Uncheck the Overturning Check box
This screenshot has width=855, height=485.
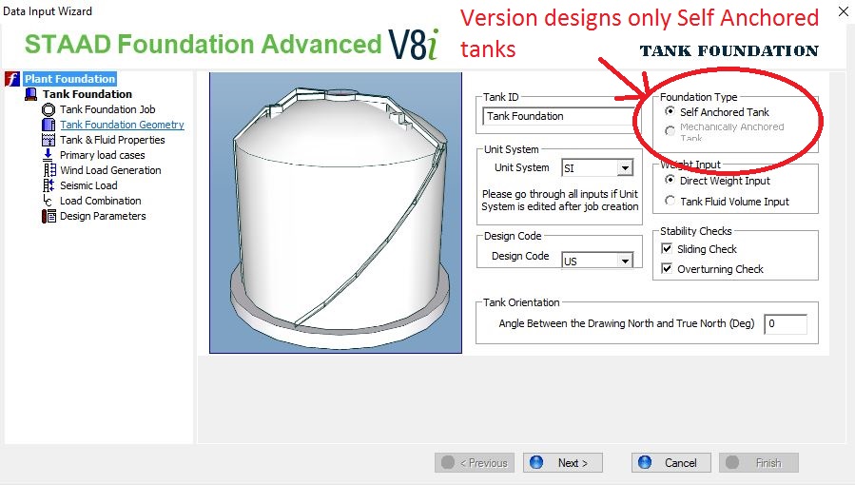click(x=668, y=269)
